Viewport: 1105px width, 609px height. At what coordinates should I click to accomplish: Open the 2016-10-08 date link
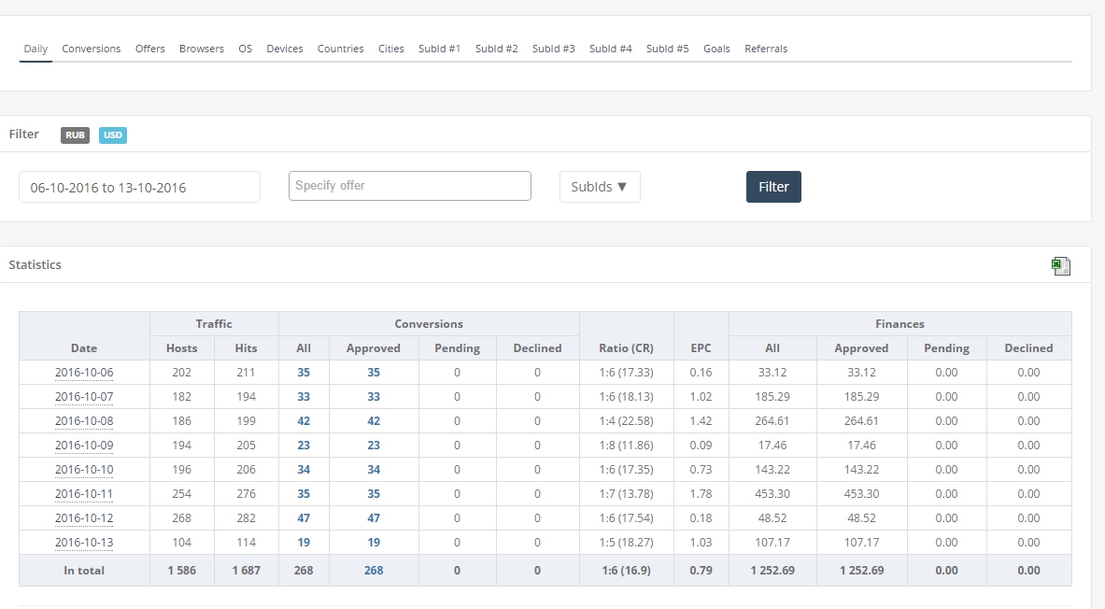84,421
